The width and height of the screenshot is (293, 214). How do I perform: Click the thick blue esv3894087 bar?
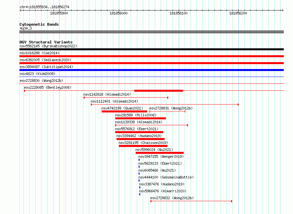(x=151, y=70)
